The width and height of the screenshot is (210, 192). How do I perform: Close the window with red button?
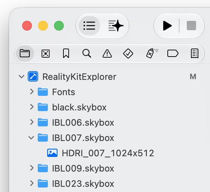pos(27,26)
